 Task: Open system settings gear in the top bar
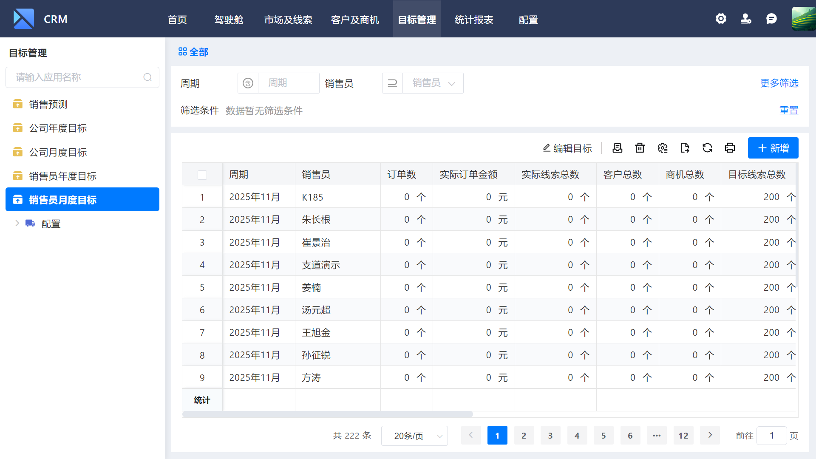coord(721,19)
